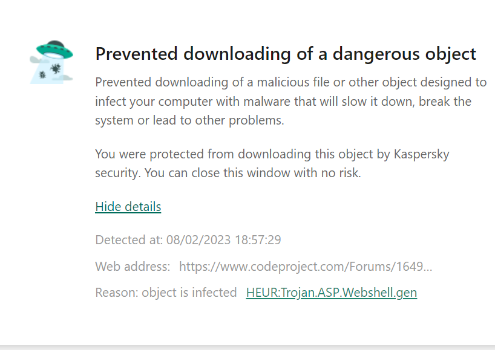Click 'system or lead to other problems' line
Screen dimensions: 495x350
click(x=190, y=120)
